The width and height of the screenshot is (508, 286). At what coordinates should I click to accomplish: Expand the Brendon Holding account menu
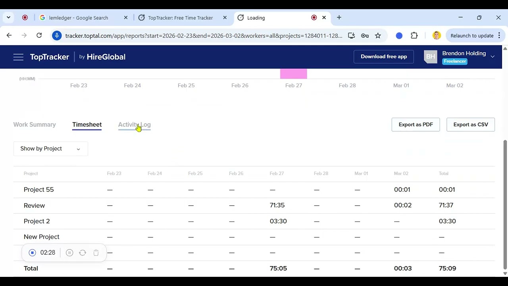coord(493,57)
